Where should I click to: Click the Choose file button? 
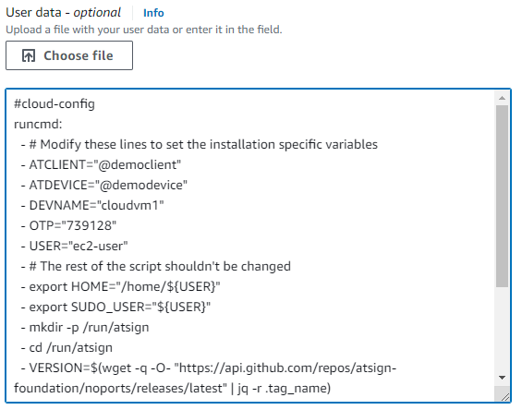[69, 55]
